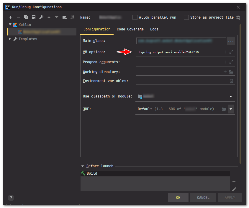This screenshot has height=208, width=249.
Task: Switch to the Code Coverage tab
Action: 130,29
